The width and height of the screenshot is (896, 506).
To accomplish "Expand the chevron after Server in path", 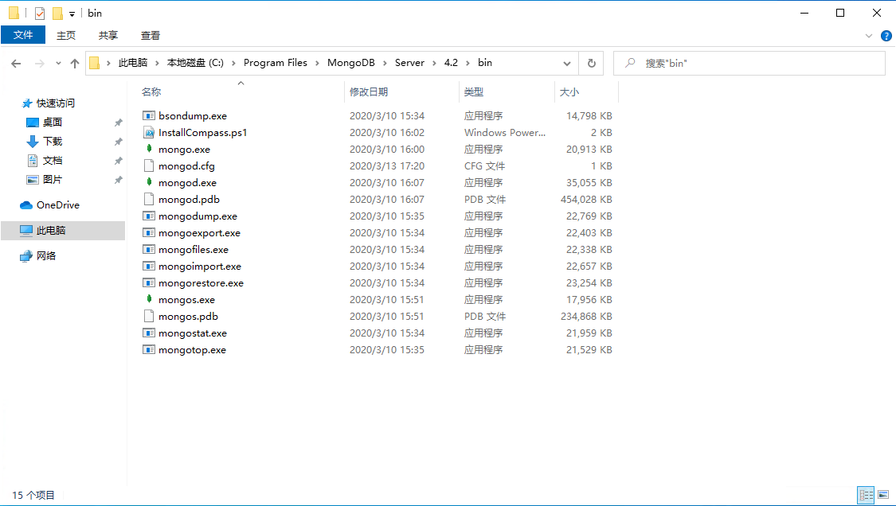I will [434, 64].
